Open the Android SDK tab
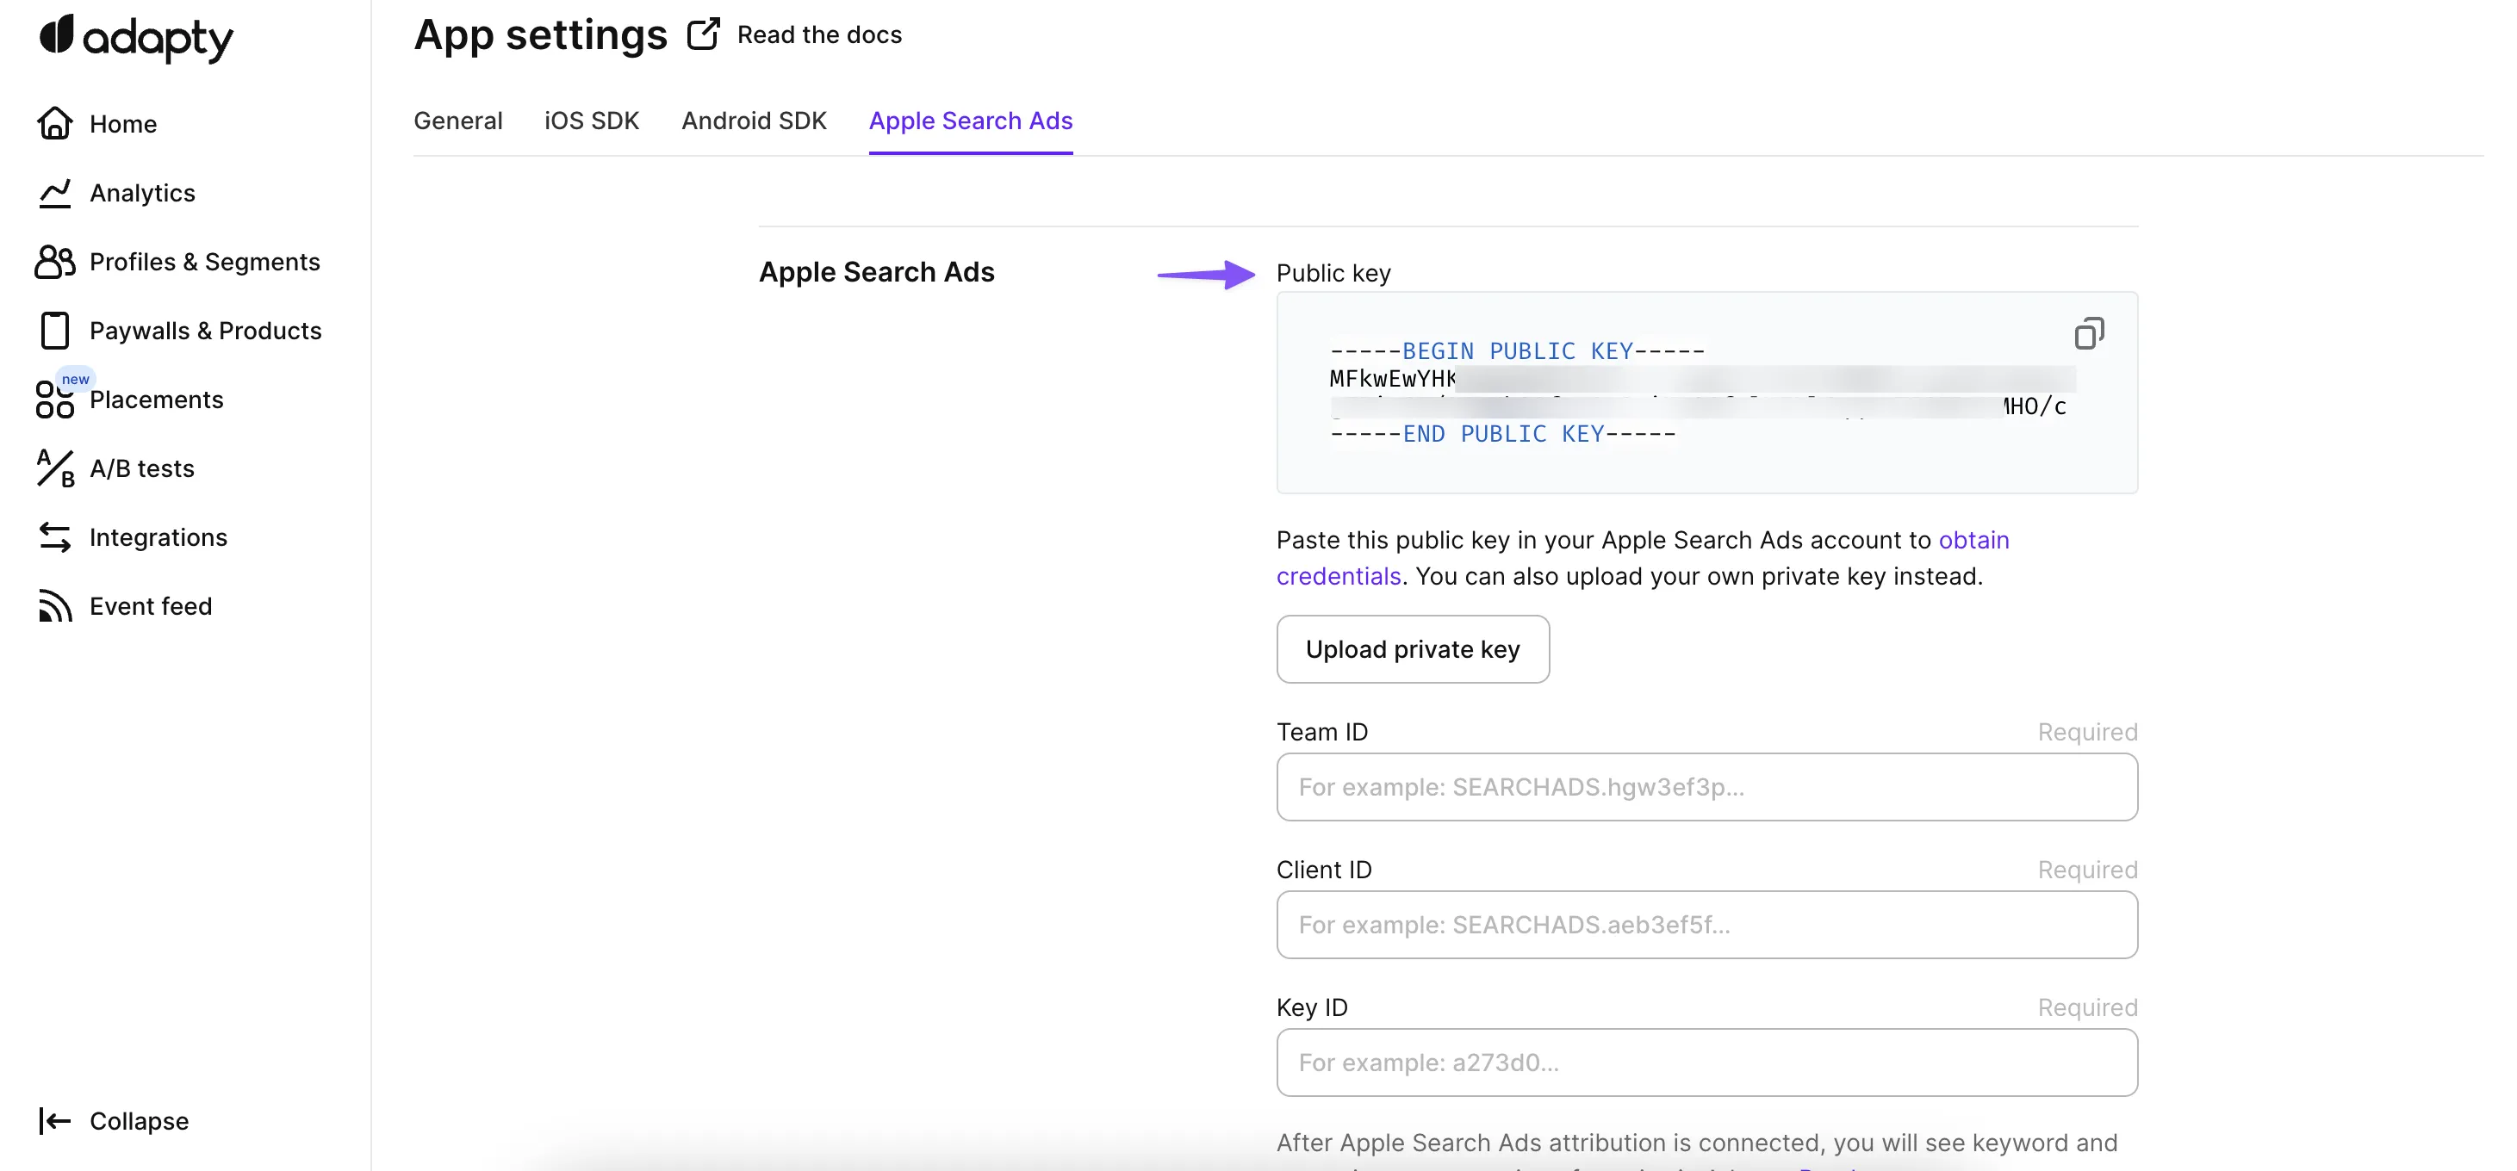The width and height of the screenshot is (2517, 1171). pos(754,121)
